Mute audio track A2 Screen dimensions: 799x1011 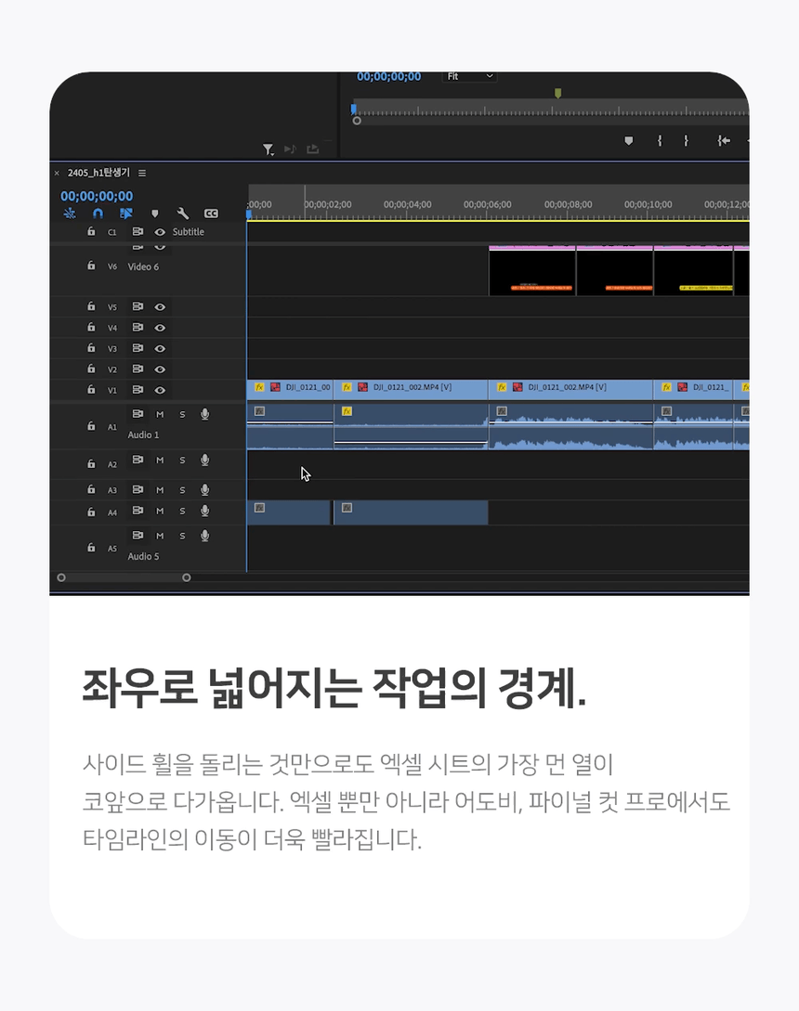point(160,460)
